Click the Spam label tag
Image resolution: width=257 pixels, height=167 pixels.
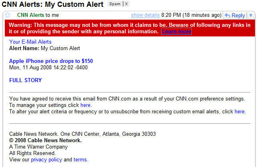[x=115, y=4]
